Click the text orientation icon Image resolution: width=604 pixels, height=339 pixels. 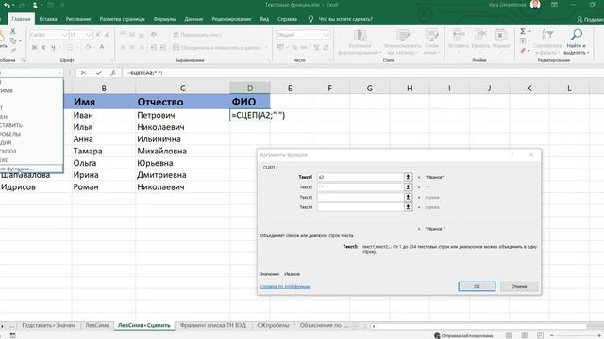[154, 35]
